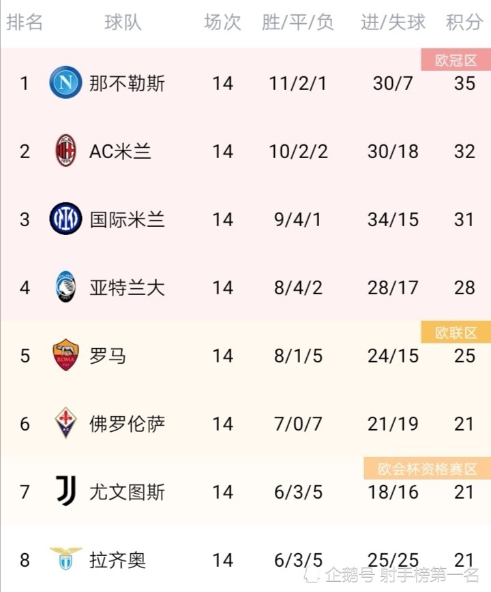Click the 企鹅号 watermark text
Image resolution: width=491 pixels, height=592 pixels.
[x=350, y=575]
